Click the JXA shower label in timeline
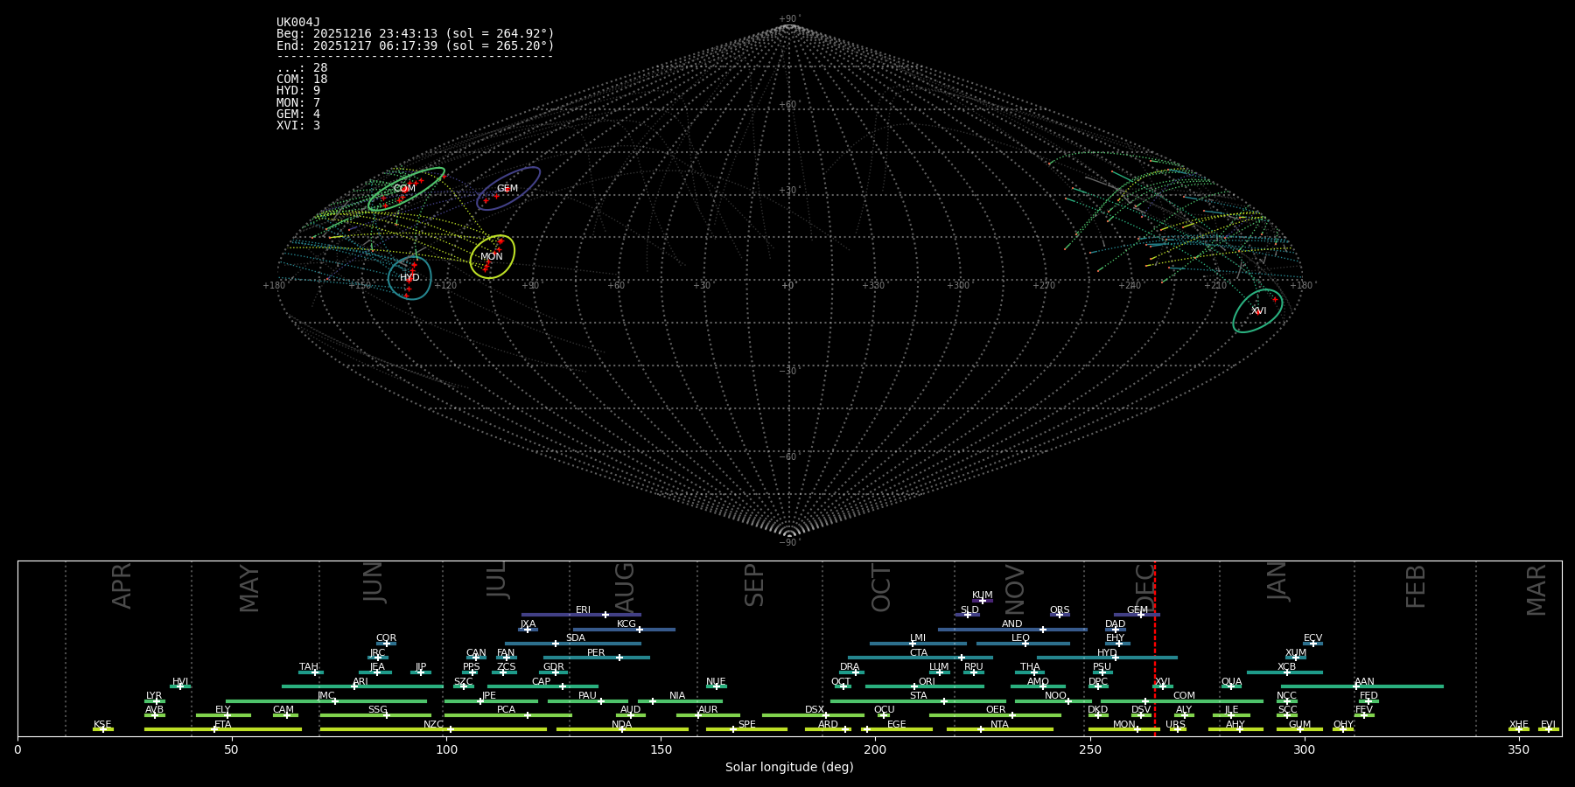The image size is (1575, 787). click(x=528, y=624)
